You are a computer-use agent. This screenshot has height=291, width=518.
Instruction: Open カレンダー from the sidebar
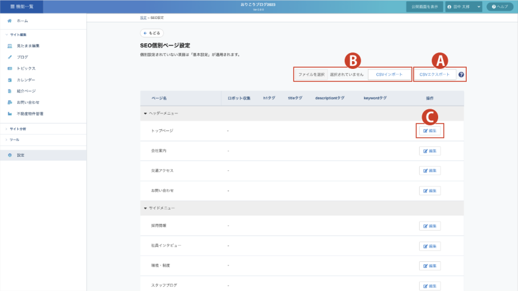[26, 80]
